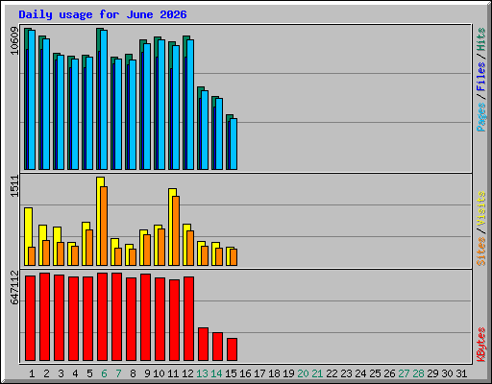Click the day 9 orange sites bar
Viewport: 492px width, 384px height.
pos(147,250)
